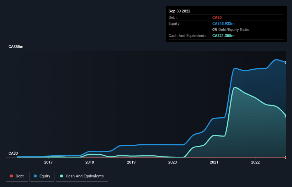Click the 0% Debt/Equity Ratio text

click(x=231, y=30)
